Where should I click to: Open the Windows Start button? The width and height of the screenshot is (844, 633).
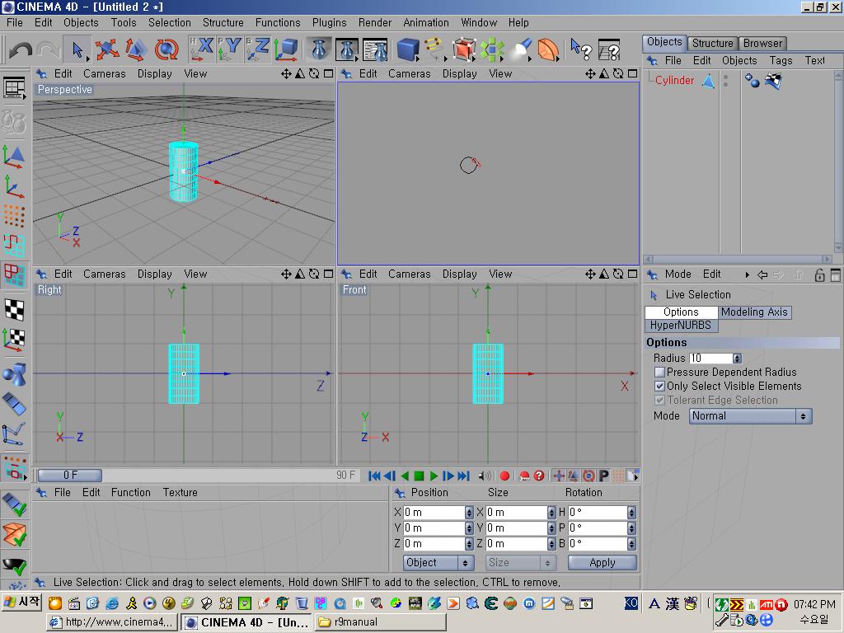click(x=21, y=603)
